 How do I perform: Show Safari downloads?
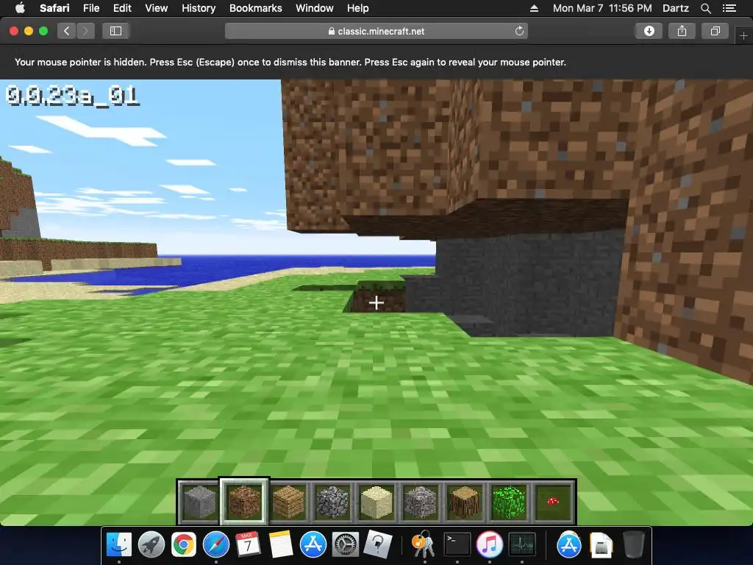pyautogui.click(x=649, y=31)
